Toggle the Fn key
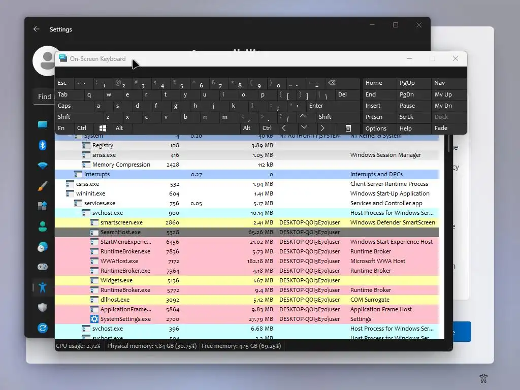Viewport: 520px width, 390px height. coord(64,128)
